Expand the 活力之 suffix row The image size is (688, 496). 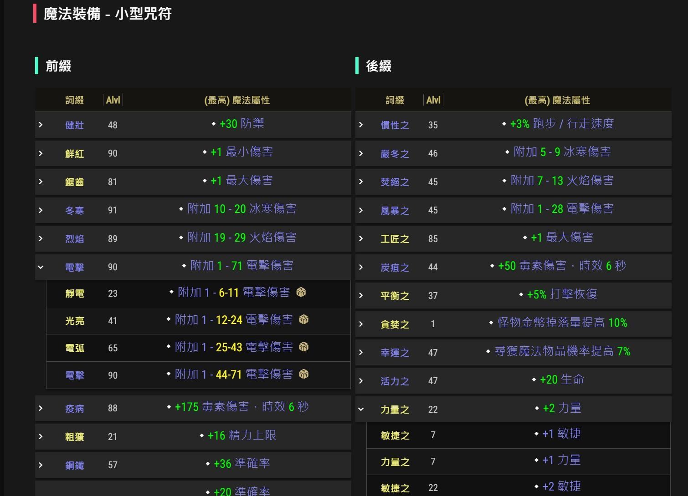361,381
